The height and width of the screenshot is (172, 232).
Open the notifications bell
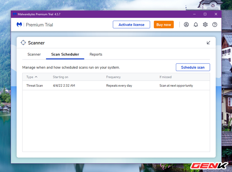pyautogui.click(x=196, y=25)
